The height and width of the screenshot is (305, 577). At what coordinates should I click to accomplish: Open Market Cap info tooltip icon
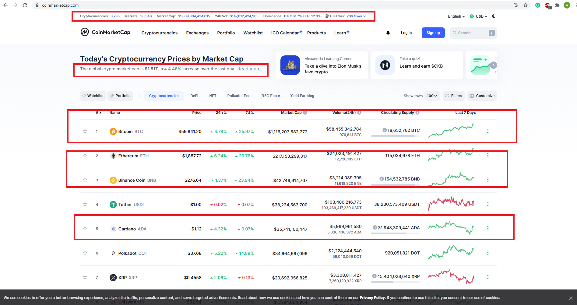click(305, 113)
